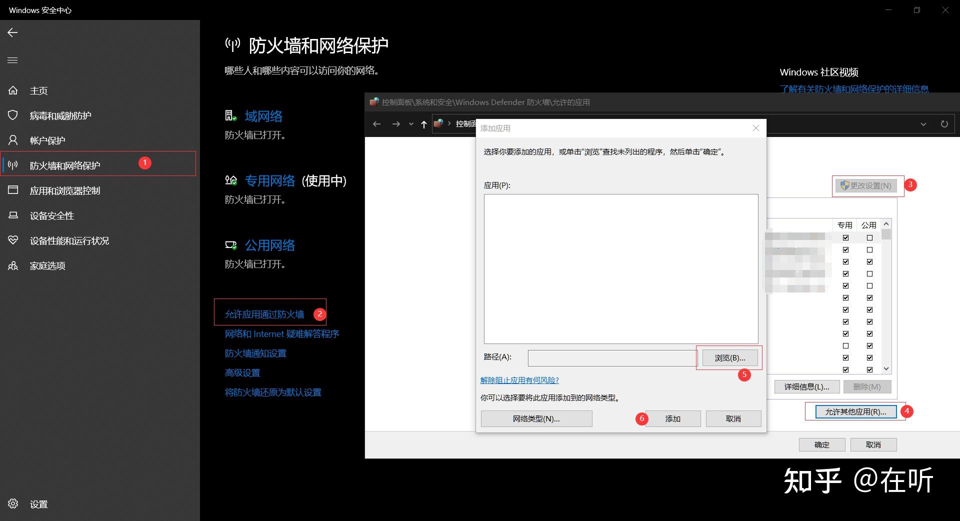Click 取消 in allowed apps window
Image resolution: width=960 pixels, height=521 pixels.
pos(873,444)
